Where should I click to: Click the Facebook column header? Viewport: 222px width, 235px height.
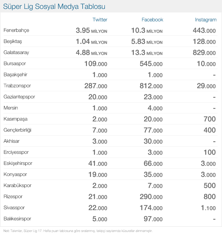[152, 20]
